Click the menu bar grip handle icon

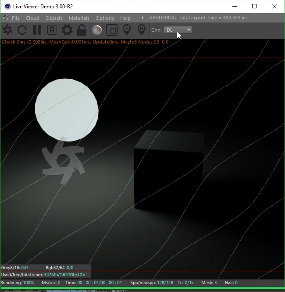pos(5,18)
